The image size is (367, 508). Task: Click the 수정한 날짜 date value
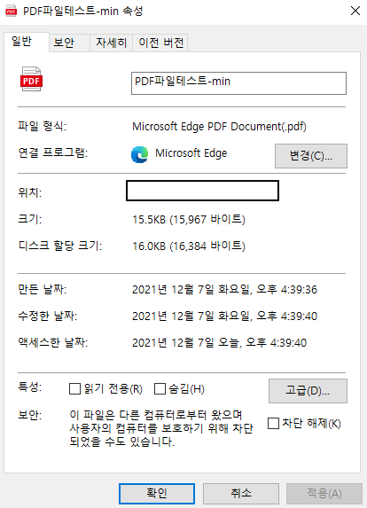tap(224, 316)
